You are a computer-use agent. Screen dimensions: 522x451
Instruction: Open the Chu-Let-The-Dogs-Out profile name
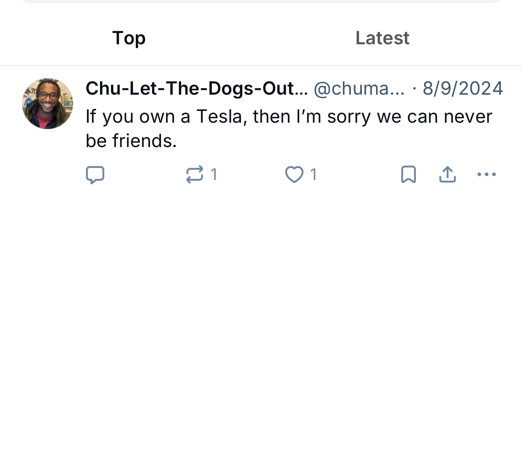pyautogui.click(x=191, y=88)
